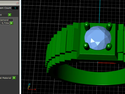The width and height of the screenshot is (125, 94).
Task: Select the Diamond material field
Action: point(6,20)
